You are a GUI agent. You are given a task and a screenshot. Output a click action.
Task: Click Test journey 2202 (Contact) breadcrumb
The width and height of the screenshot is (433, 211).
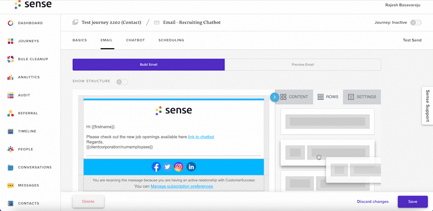point(111,23)
